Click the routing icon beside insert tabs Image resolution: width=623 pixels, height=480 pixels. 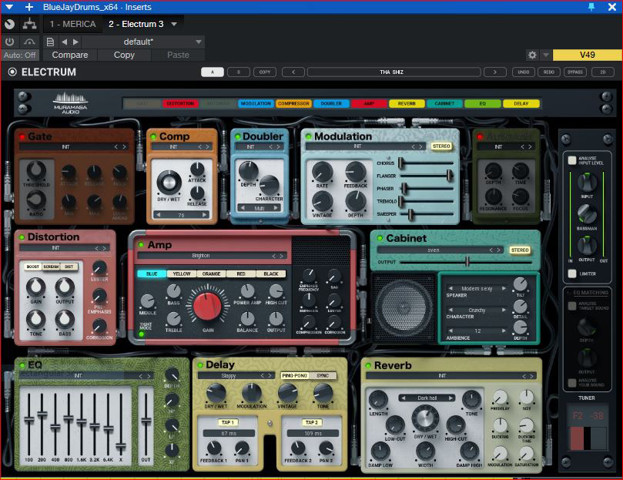(31, 24)
